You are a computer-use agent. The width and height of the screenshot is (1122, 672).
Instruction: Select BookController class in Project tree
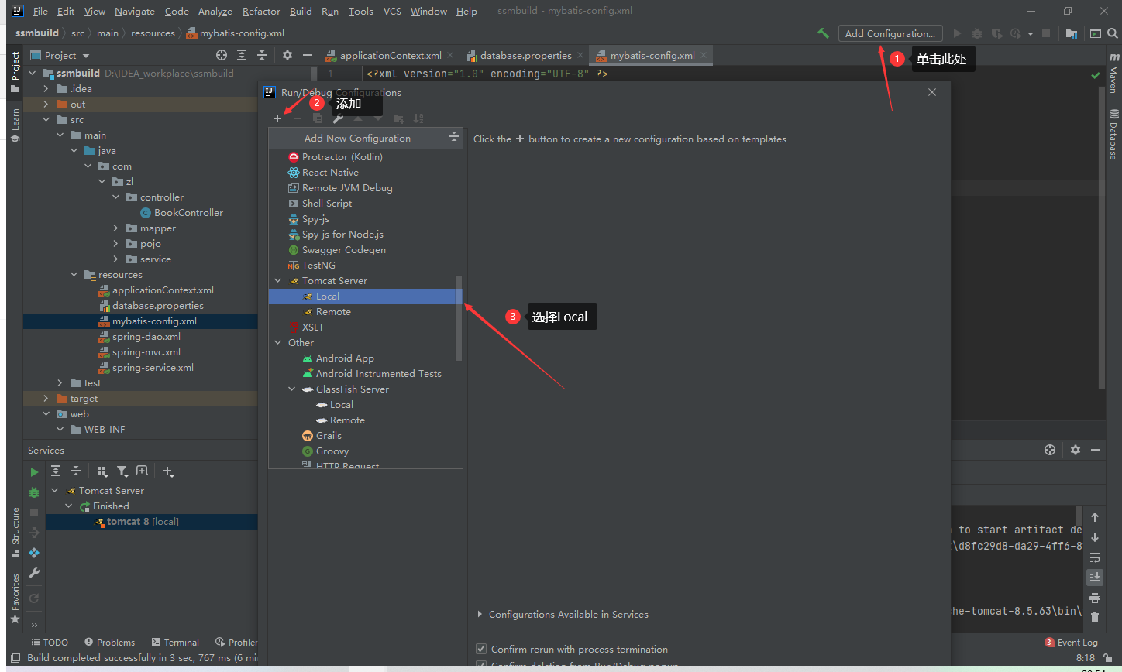coord(181,212)
